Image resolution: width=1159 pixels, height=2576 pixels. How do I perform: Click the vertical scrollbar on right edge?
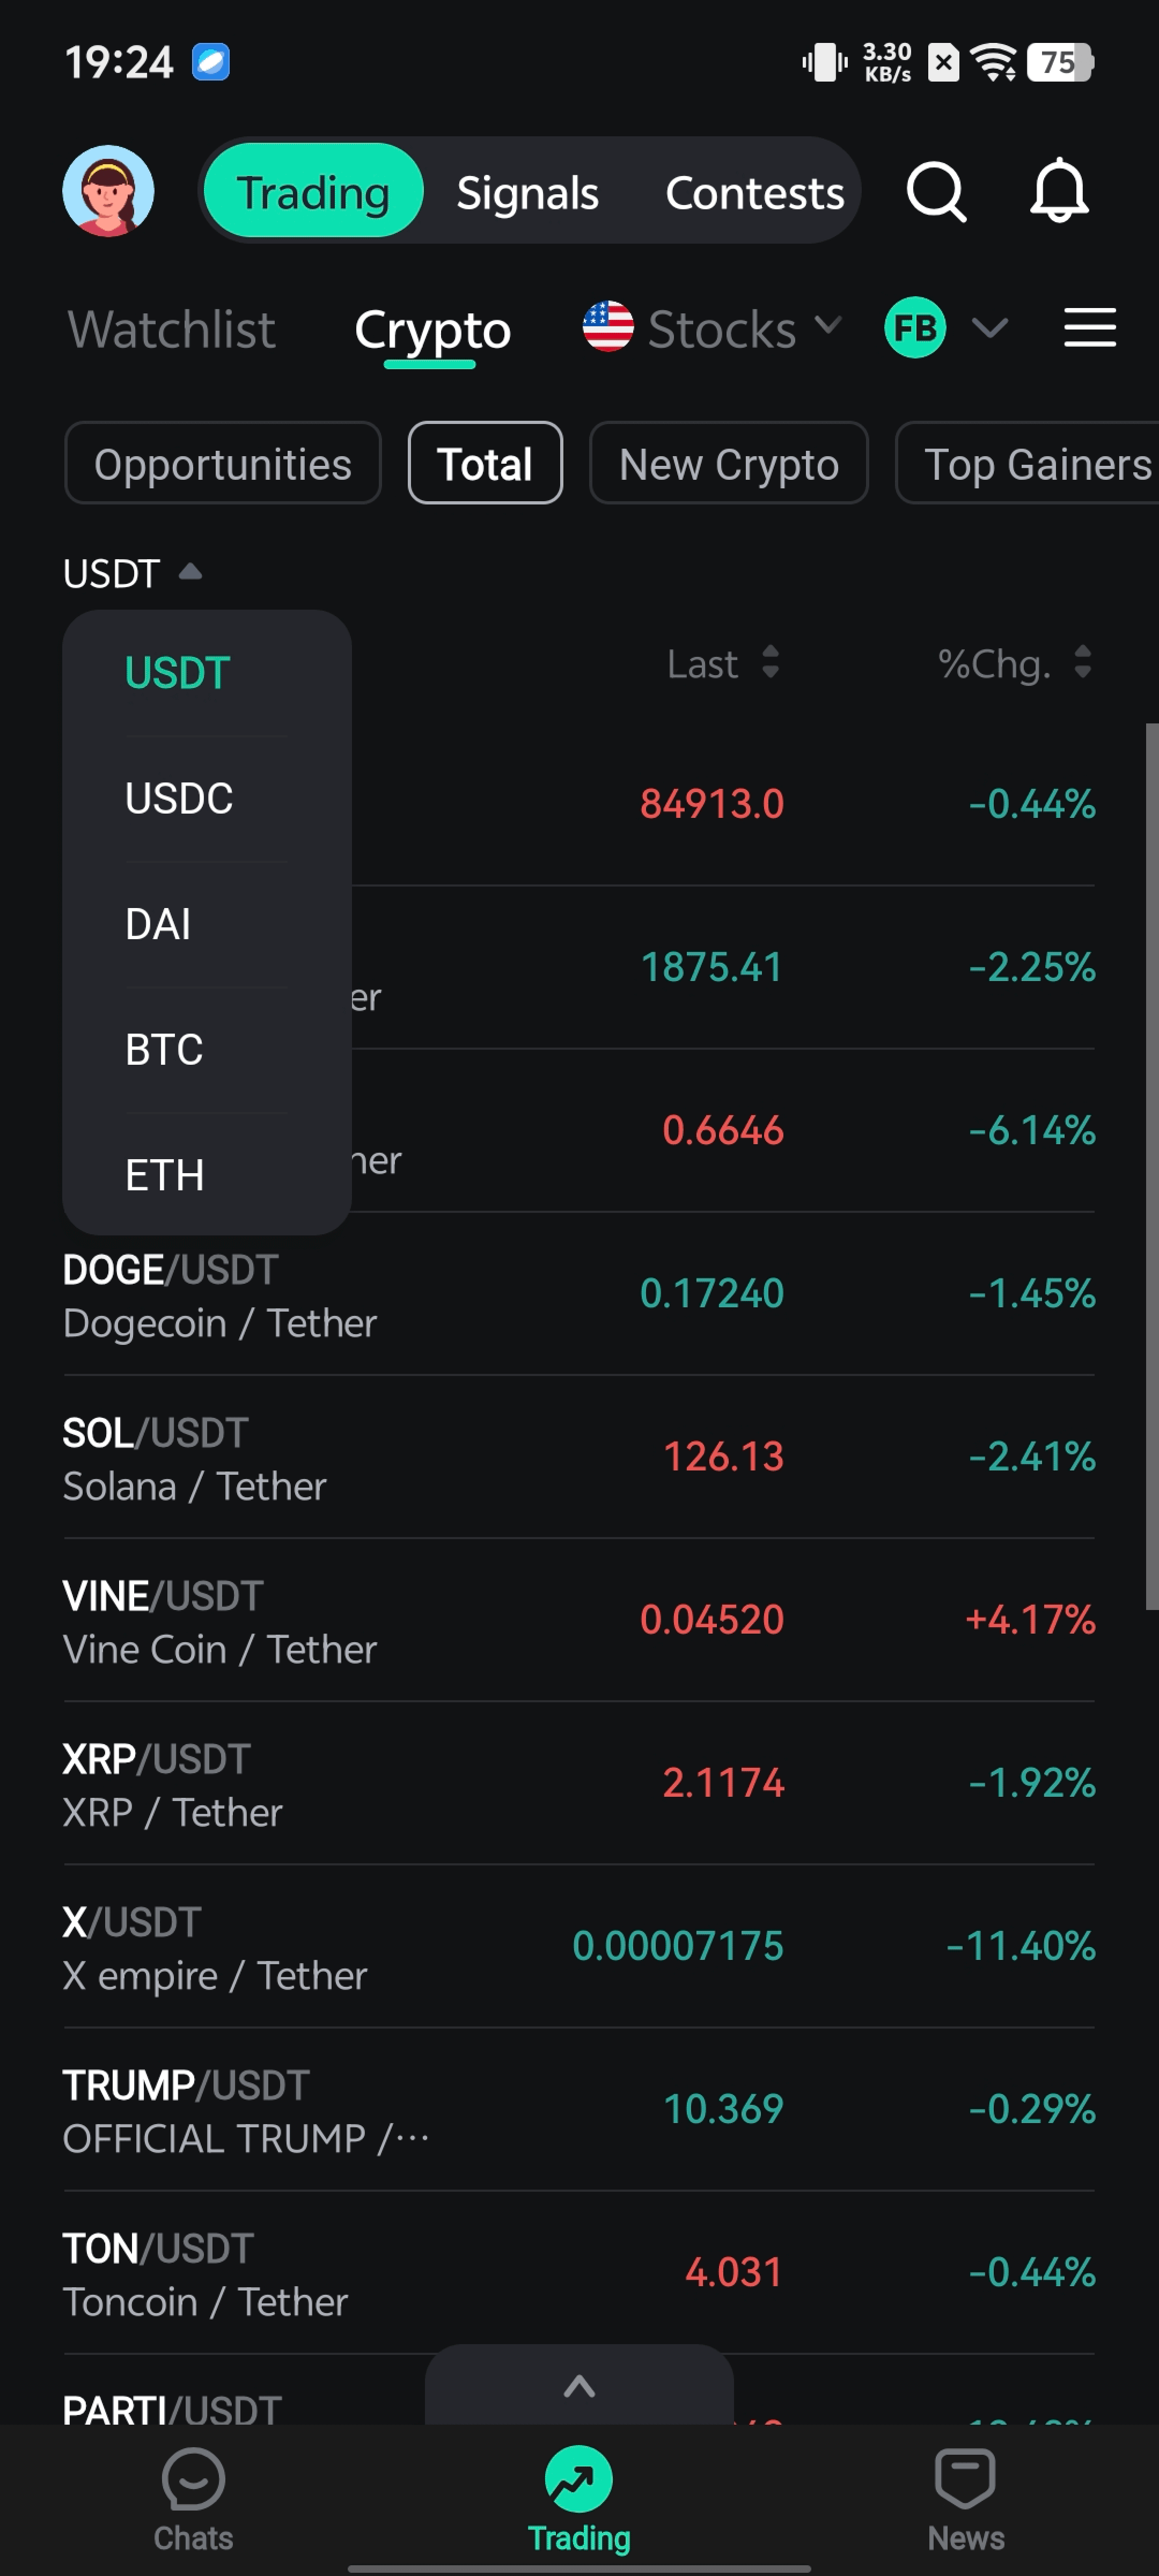(1151, 1165)
